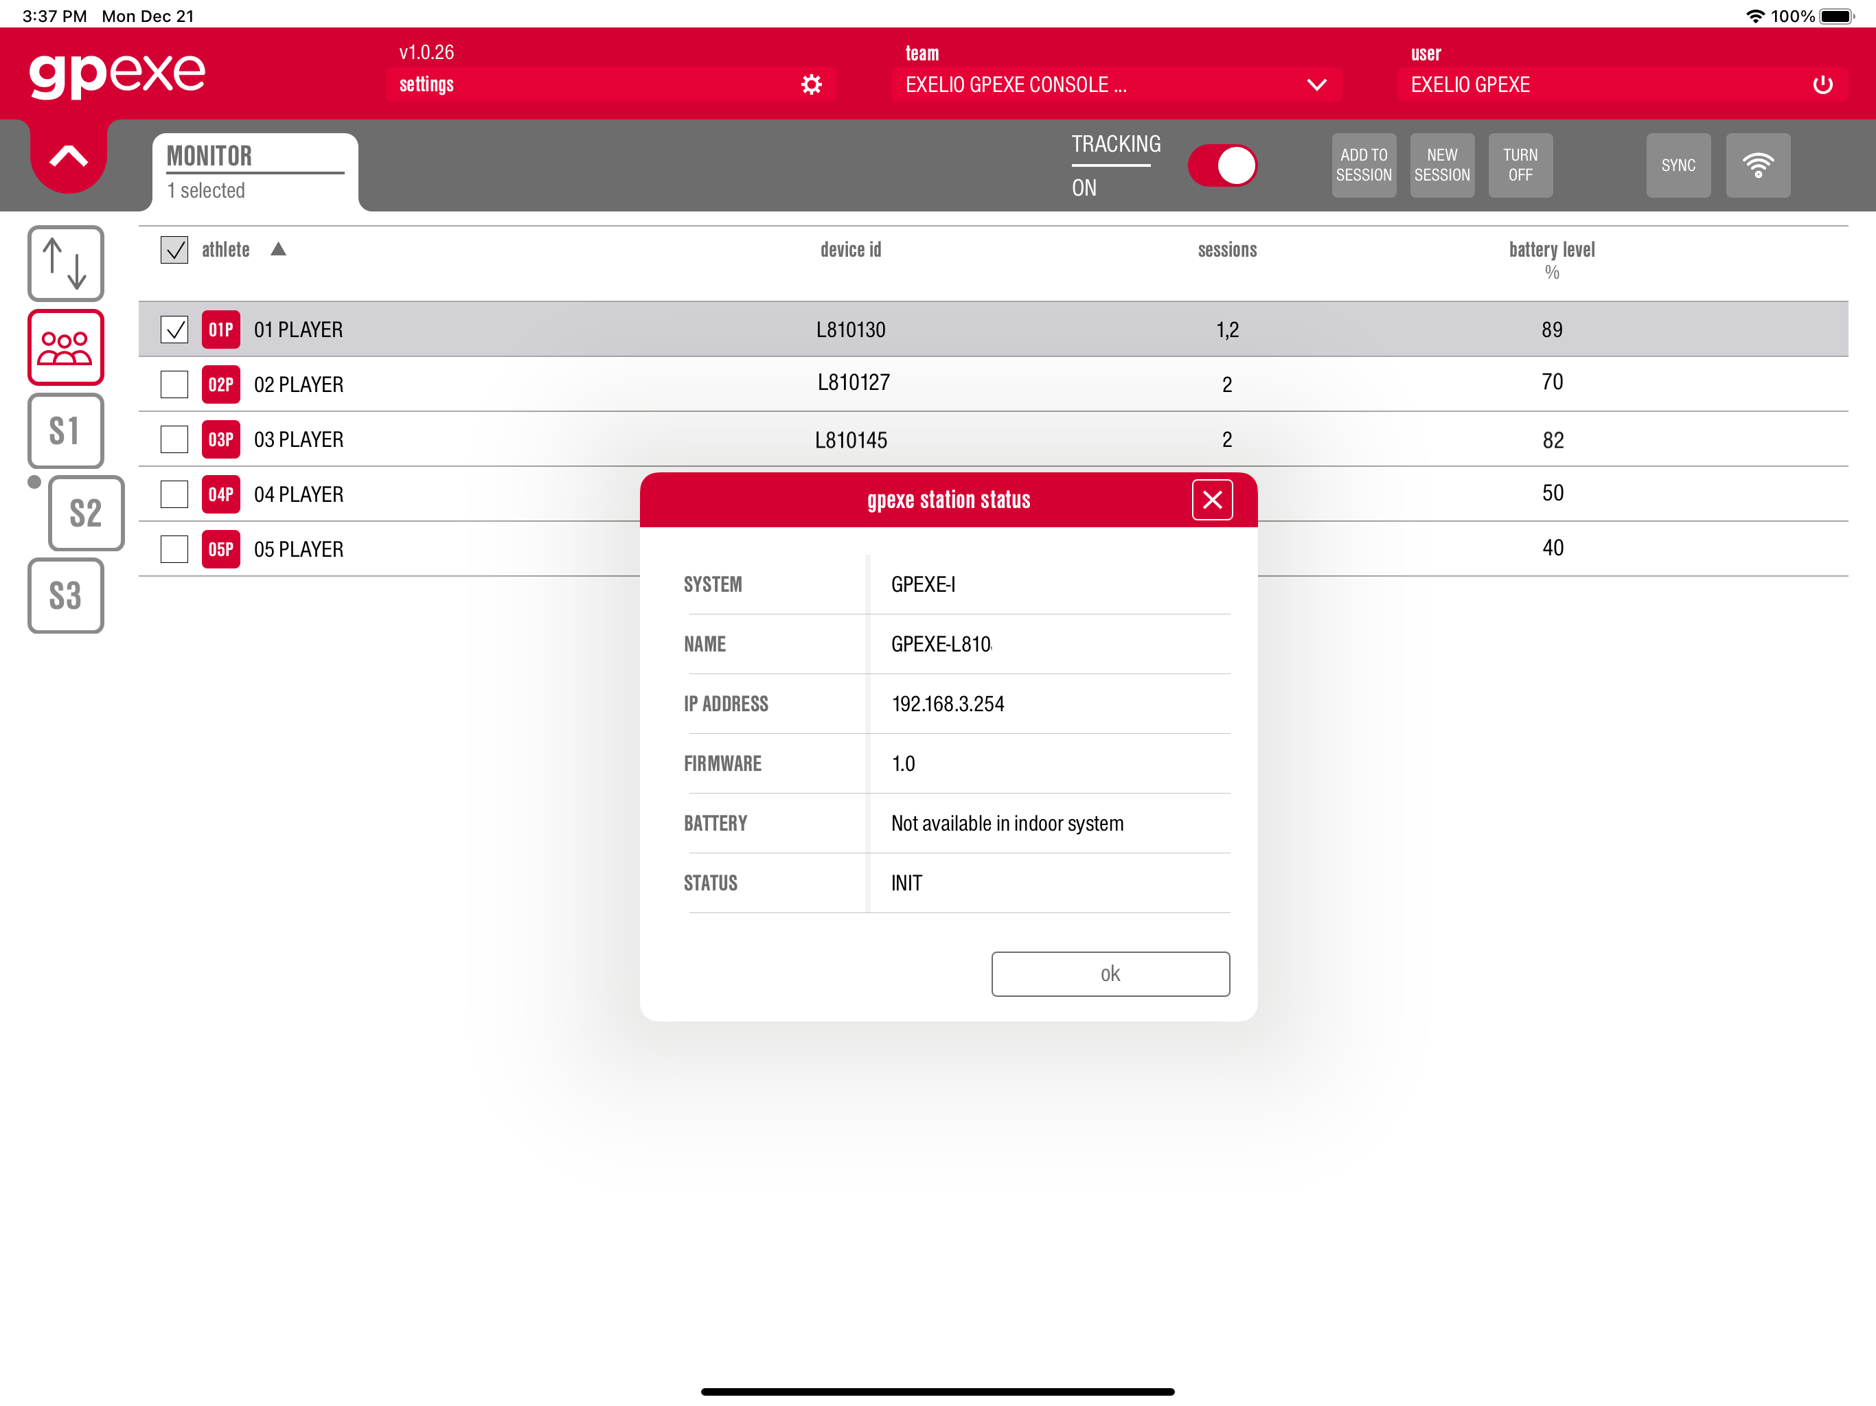The width and height of the screenshot is (1876, 1406).
Task: Click TURN OFF button
Action: [1520, 165]
